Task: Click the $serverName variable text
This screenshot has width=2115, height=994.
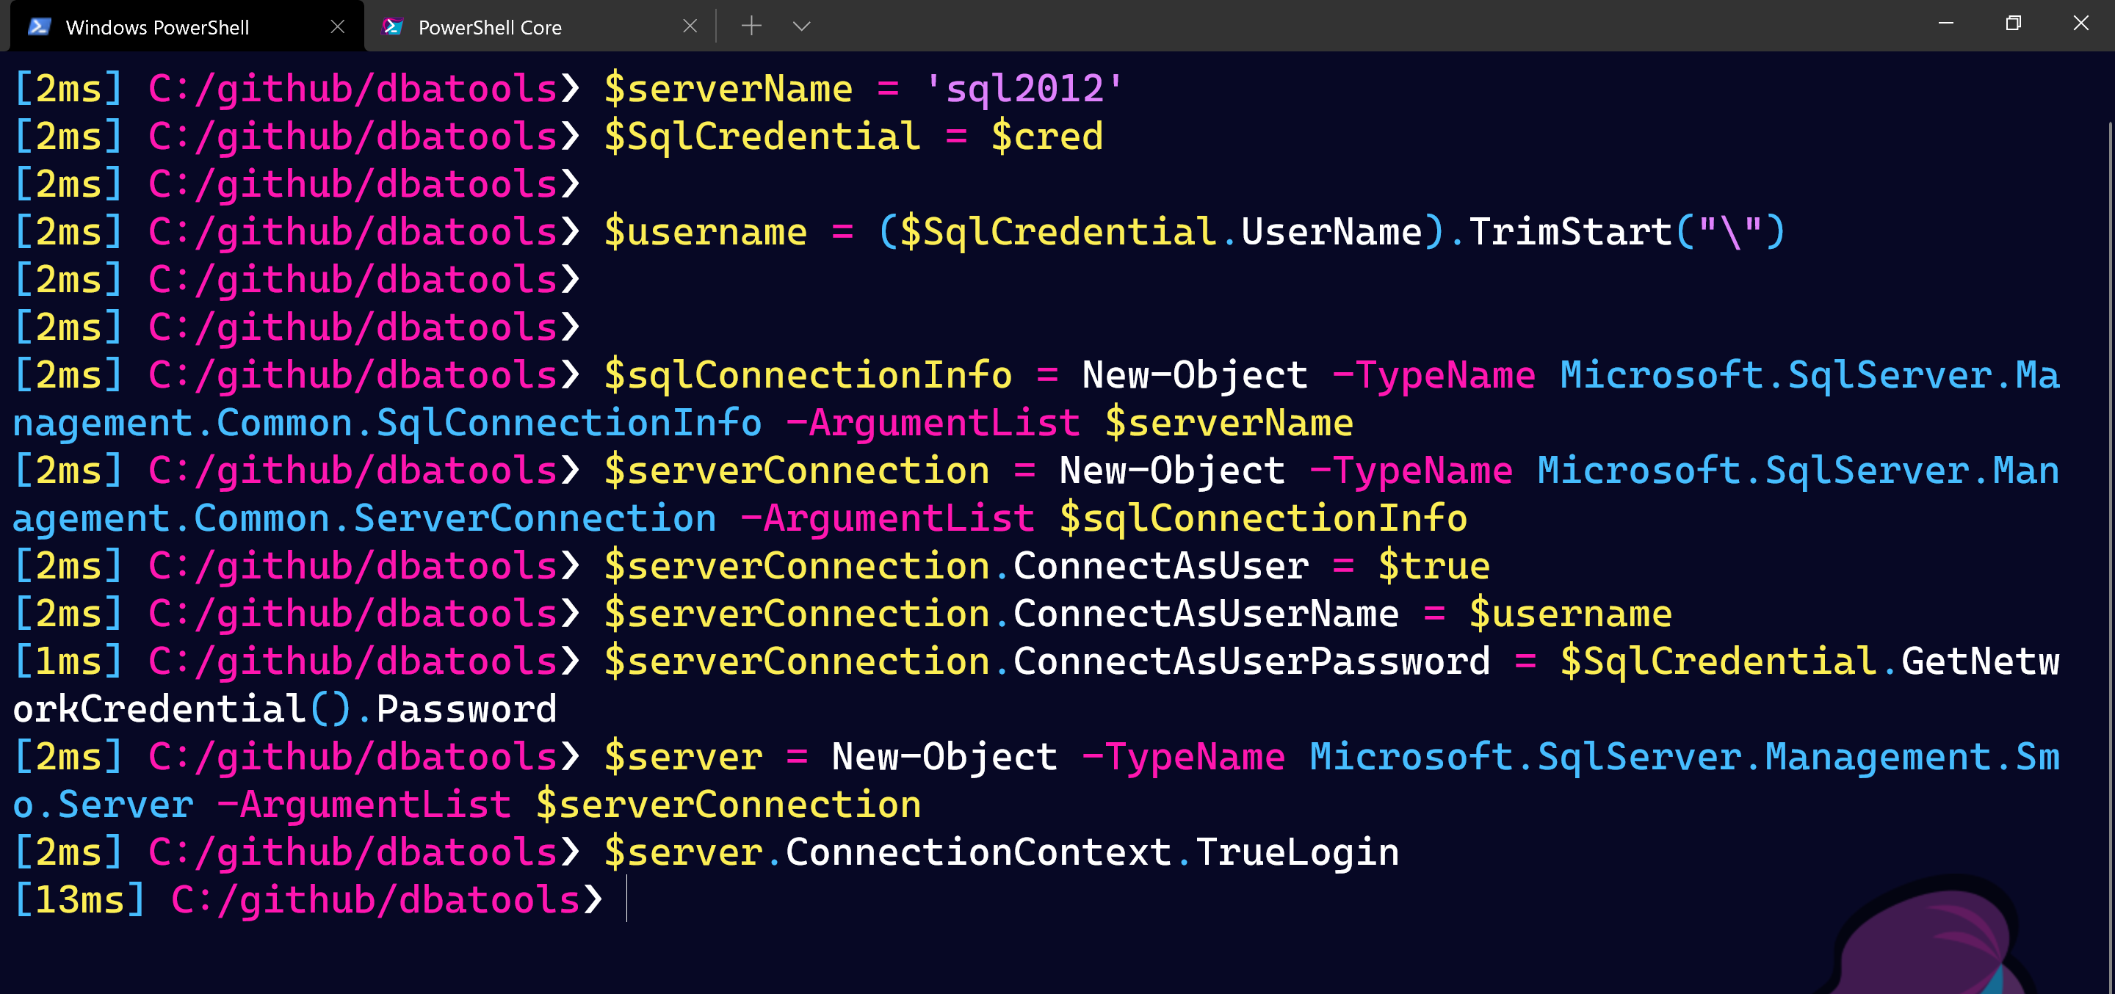Action: (728, 87)
